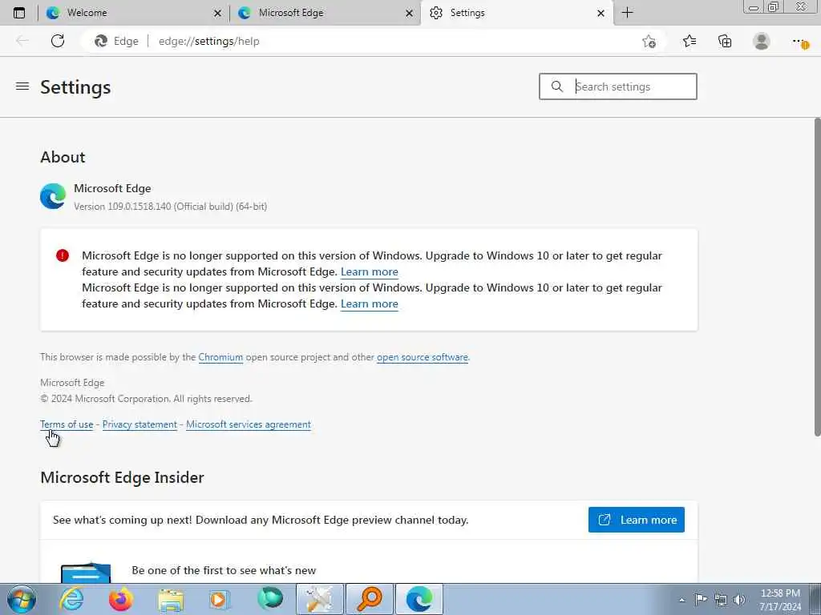
Task: Open the open source software link
Action: pyautogui.click(x=422, y=357)
